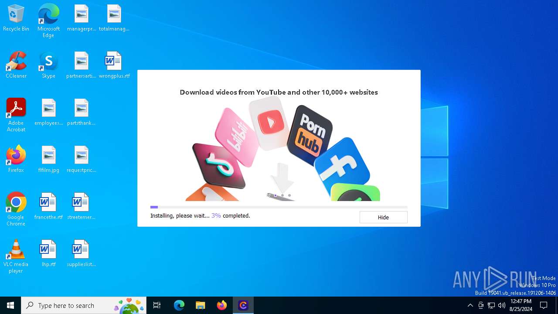Select the requestpric... image file
The image size is (558, 314).
point(82,159)
